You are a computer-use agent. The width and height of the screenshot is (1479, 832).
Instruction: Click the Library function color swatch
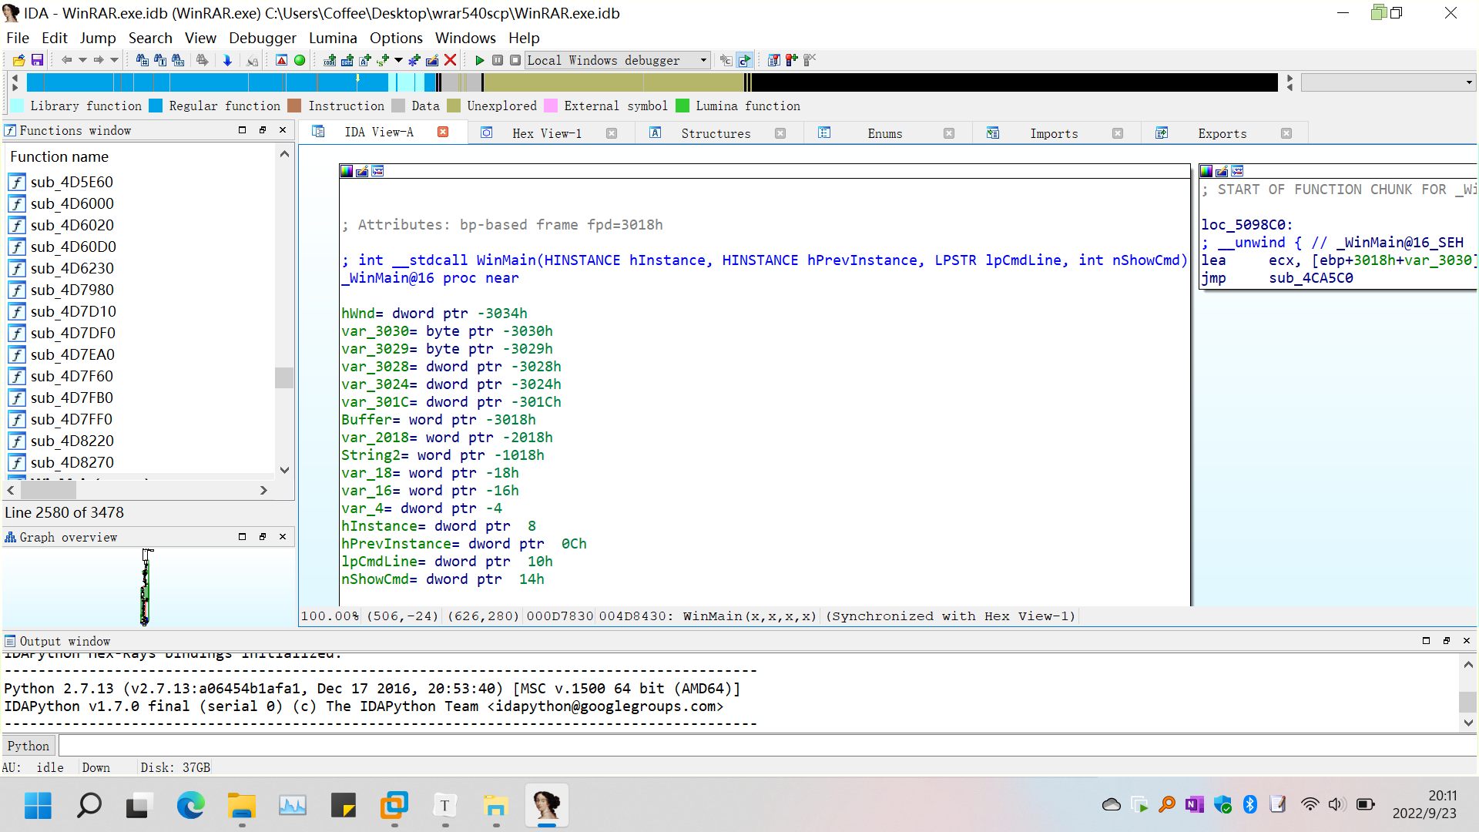coord(17,106)
